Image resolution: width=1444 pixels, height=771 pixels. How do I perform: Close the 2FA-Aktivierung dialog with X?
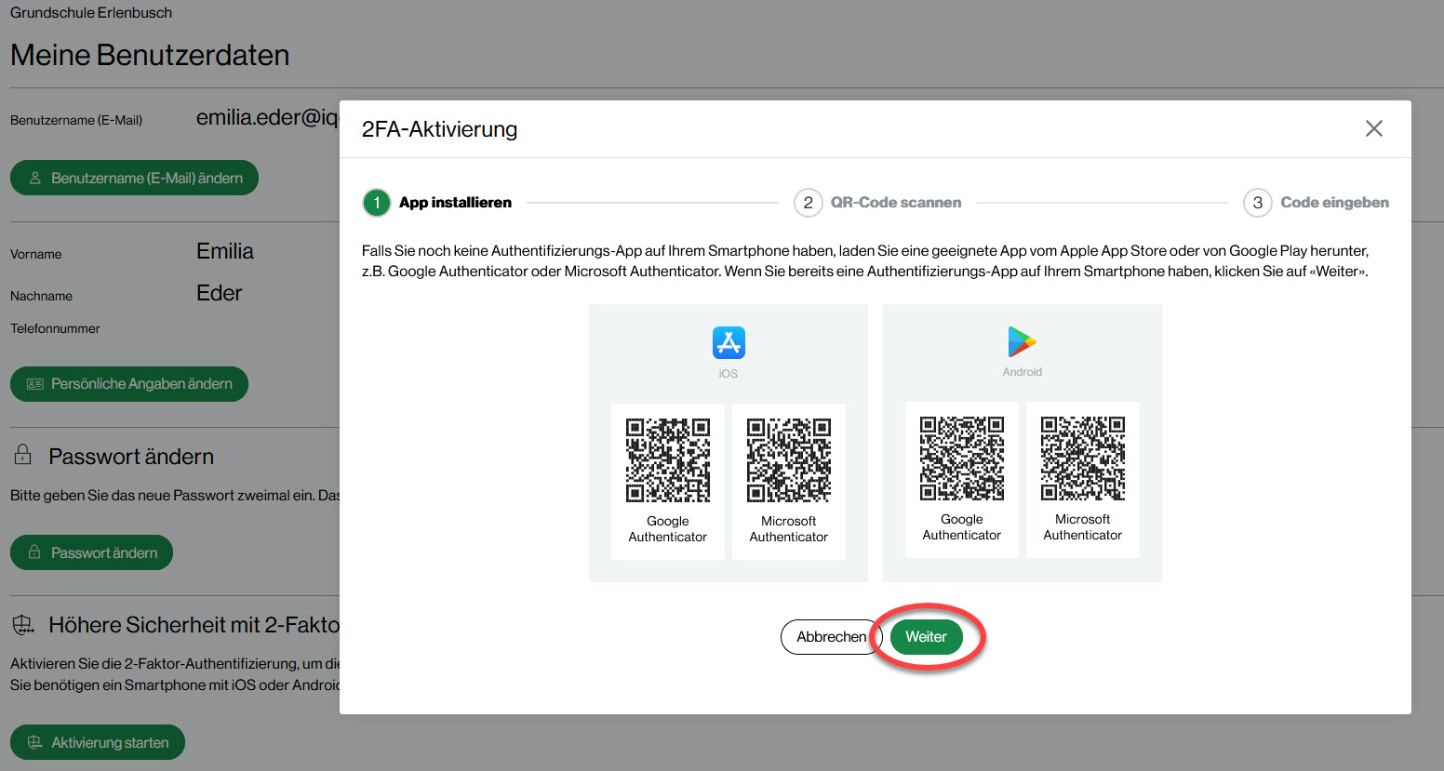[1373, 128]
